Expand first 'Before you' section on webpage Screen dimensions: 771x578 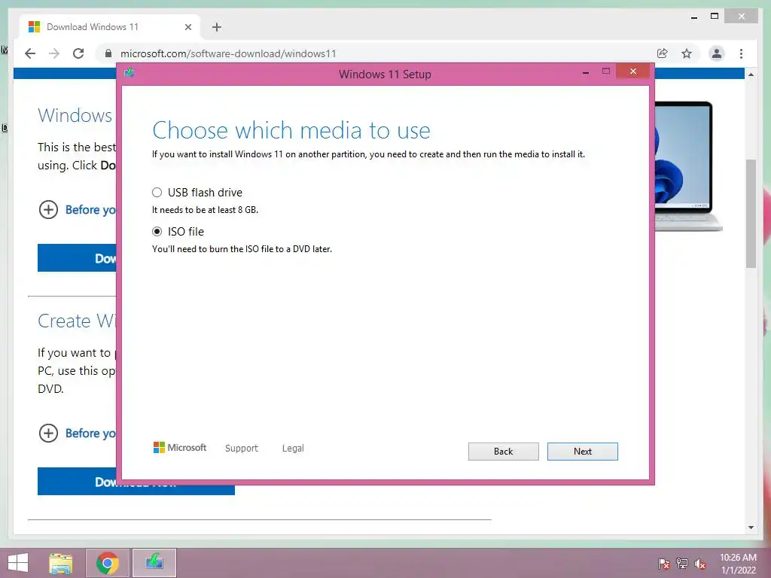[48, 210]
